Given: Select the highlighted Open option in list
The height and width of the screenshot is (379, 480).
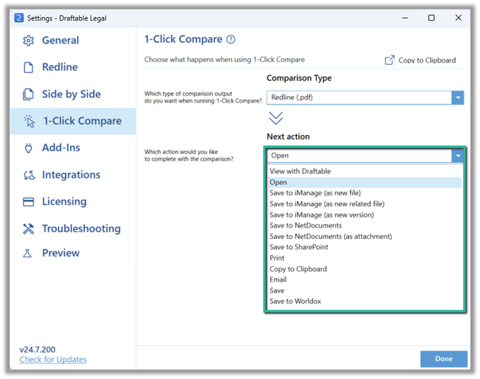Looking at the screenshot, I should coord(365,182).
